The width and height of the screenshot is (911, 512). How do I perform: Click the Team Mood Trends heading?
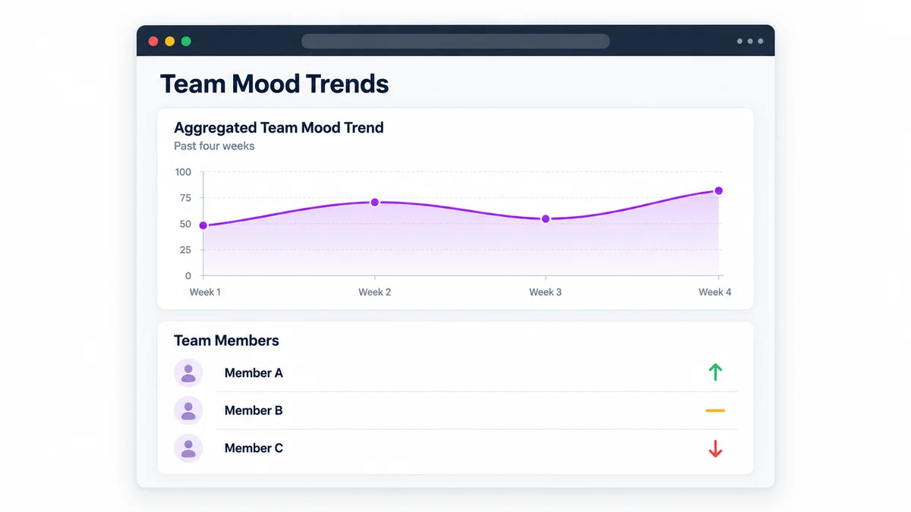[274, 83]
